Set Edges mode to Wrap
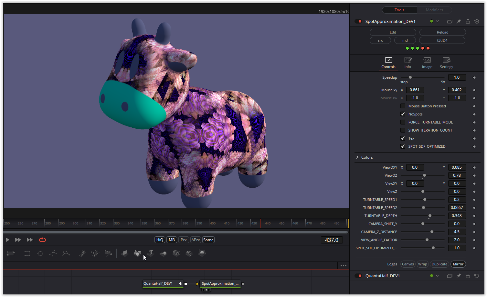This screenshot has height=297, width=487. coord(422,264)
